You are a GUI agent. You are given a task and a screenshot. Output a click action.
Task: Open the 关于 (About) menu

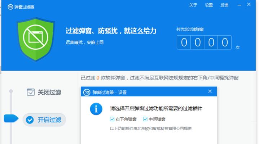[x=193, y=5]
